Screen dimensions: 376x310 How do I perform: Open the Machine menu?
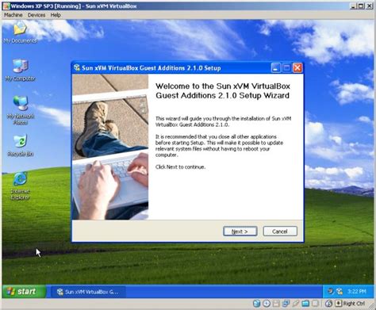coord(13,15)
